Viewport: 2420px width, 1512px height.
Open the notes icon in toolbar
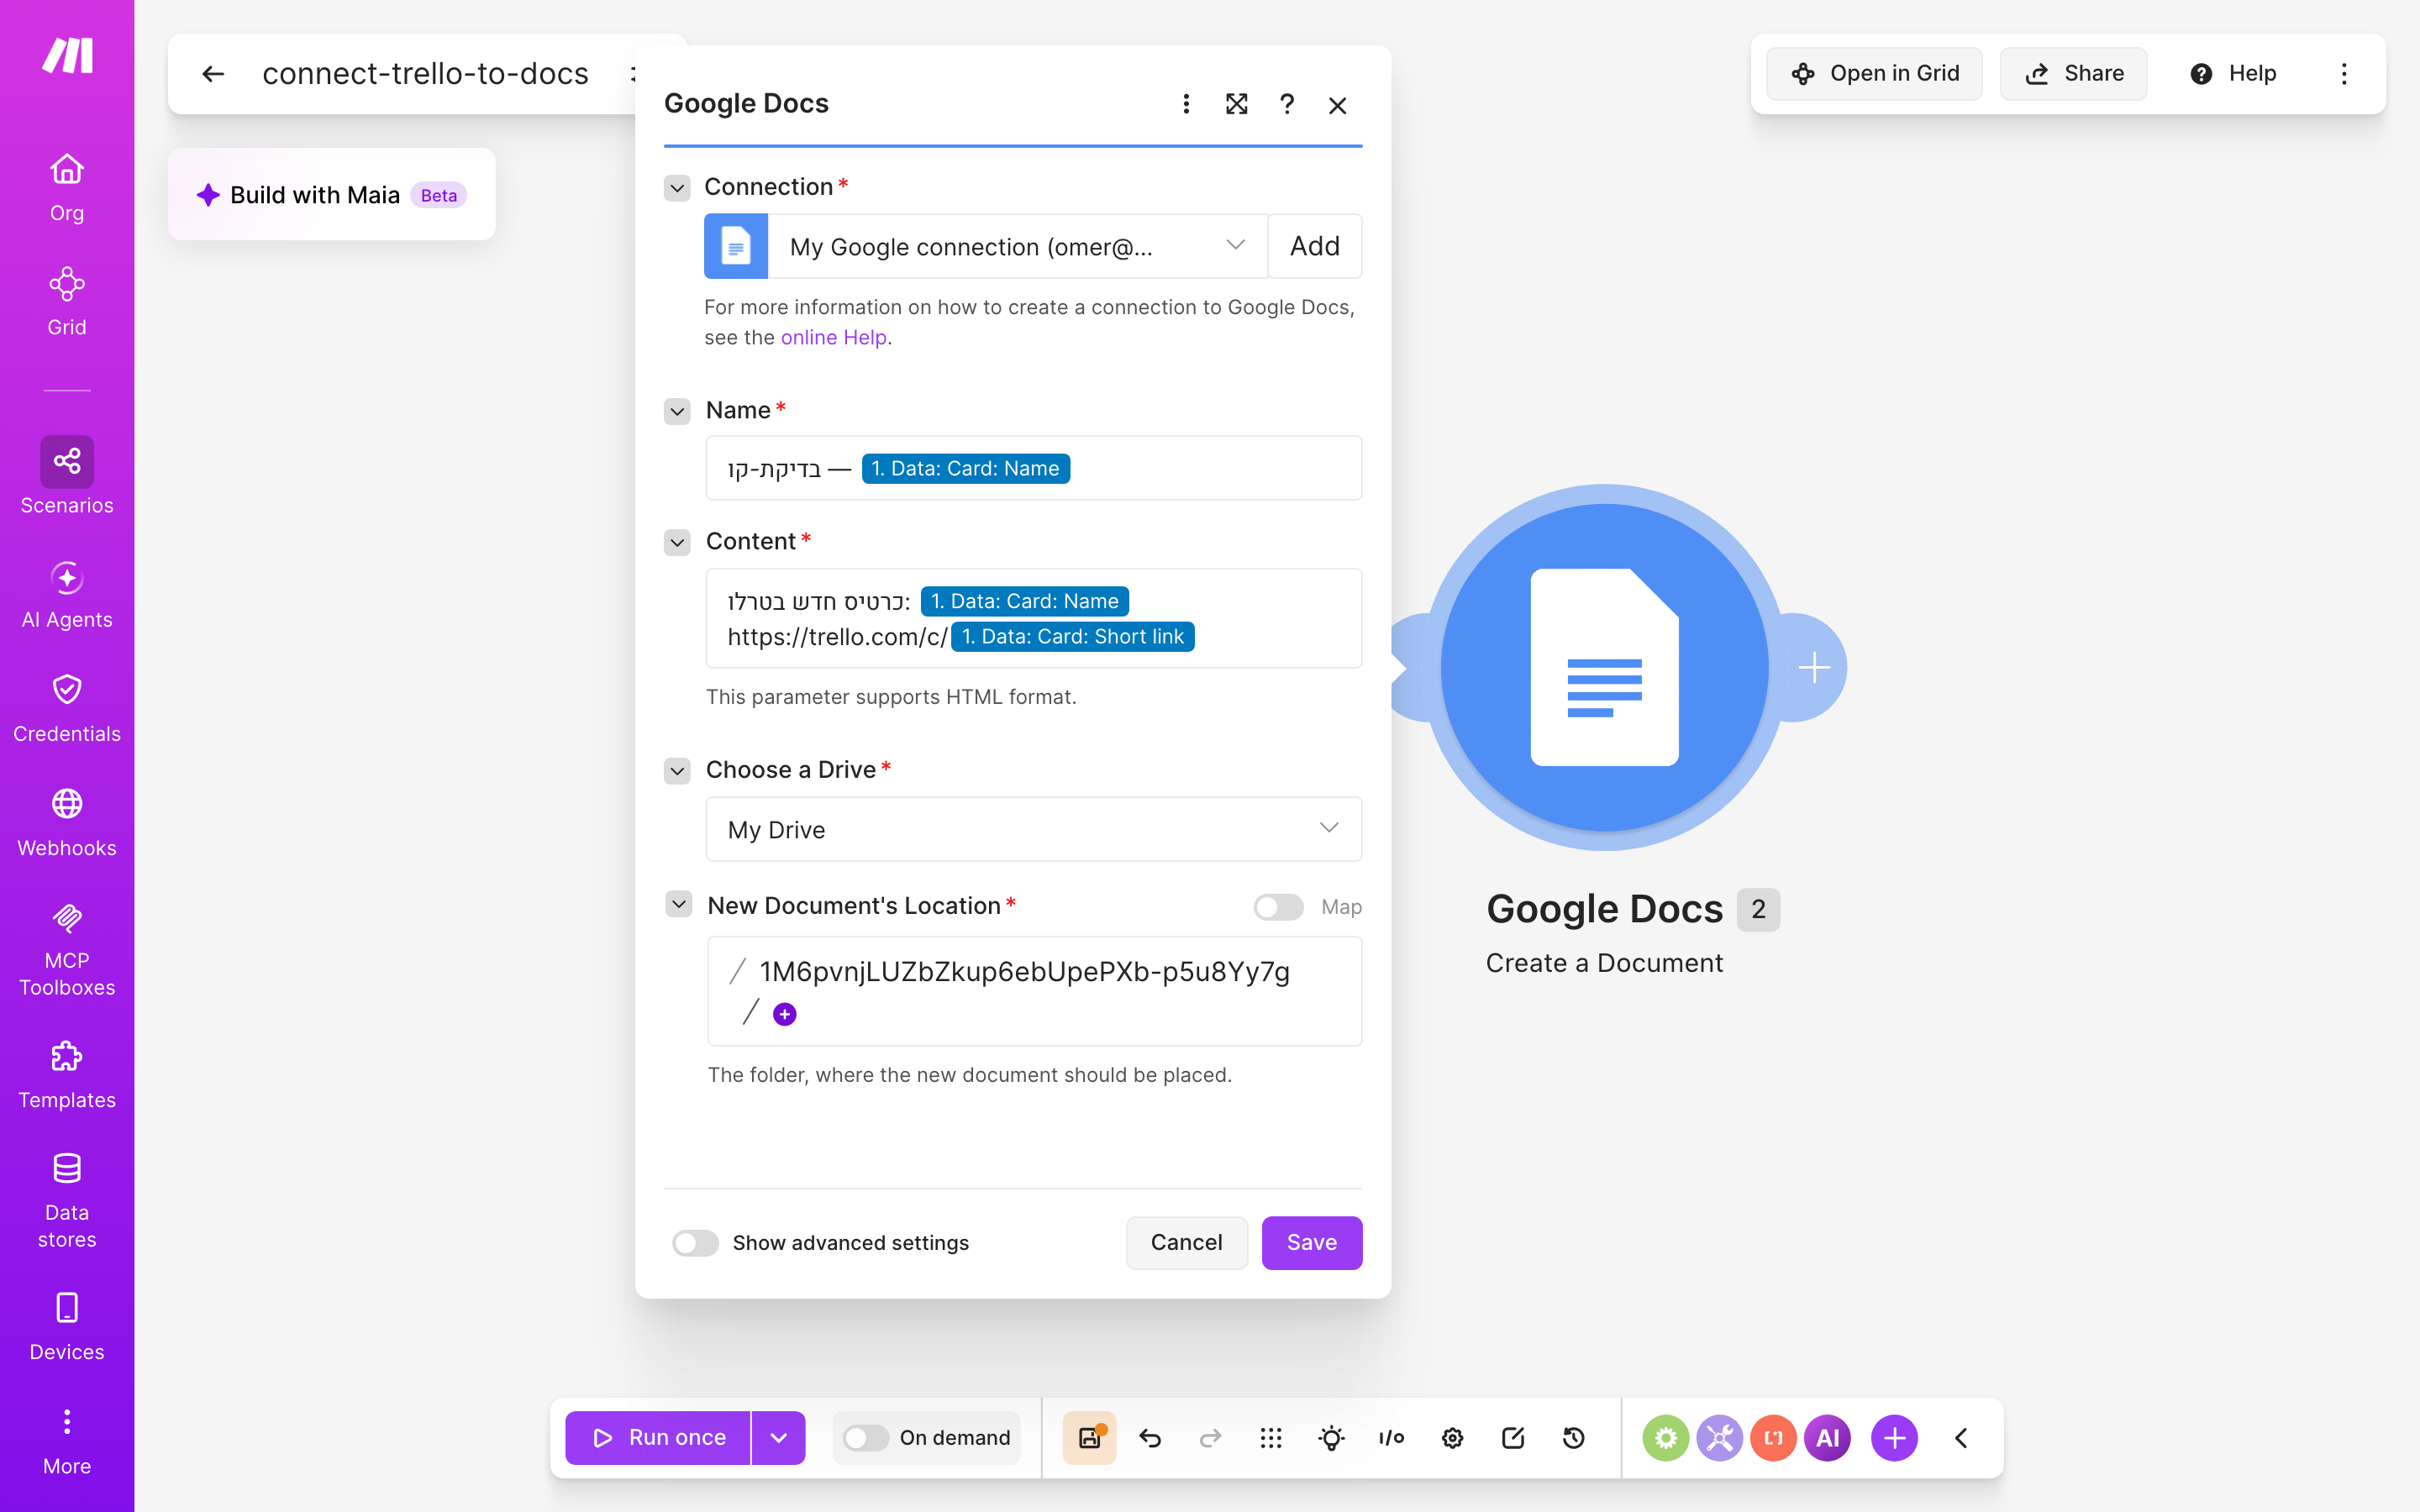tap(1513, 1438)
